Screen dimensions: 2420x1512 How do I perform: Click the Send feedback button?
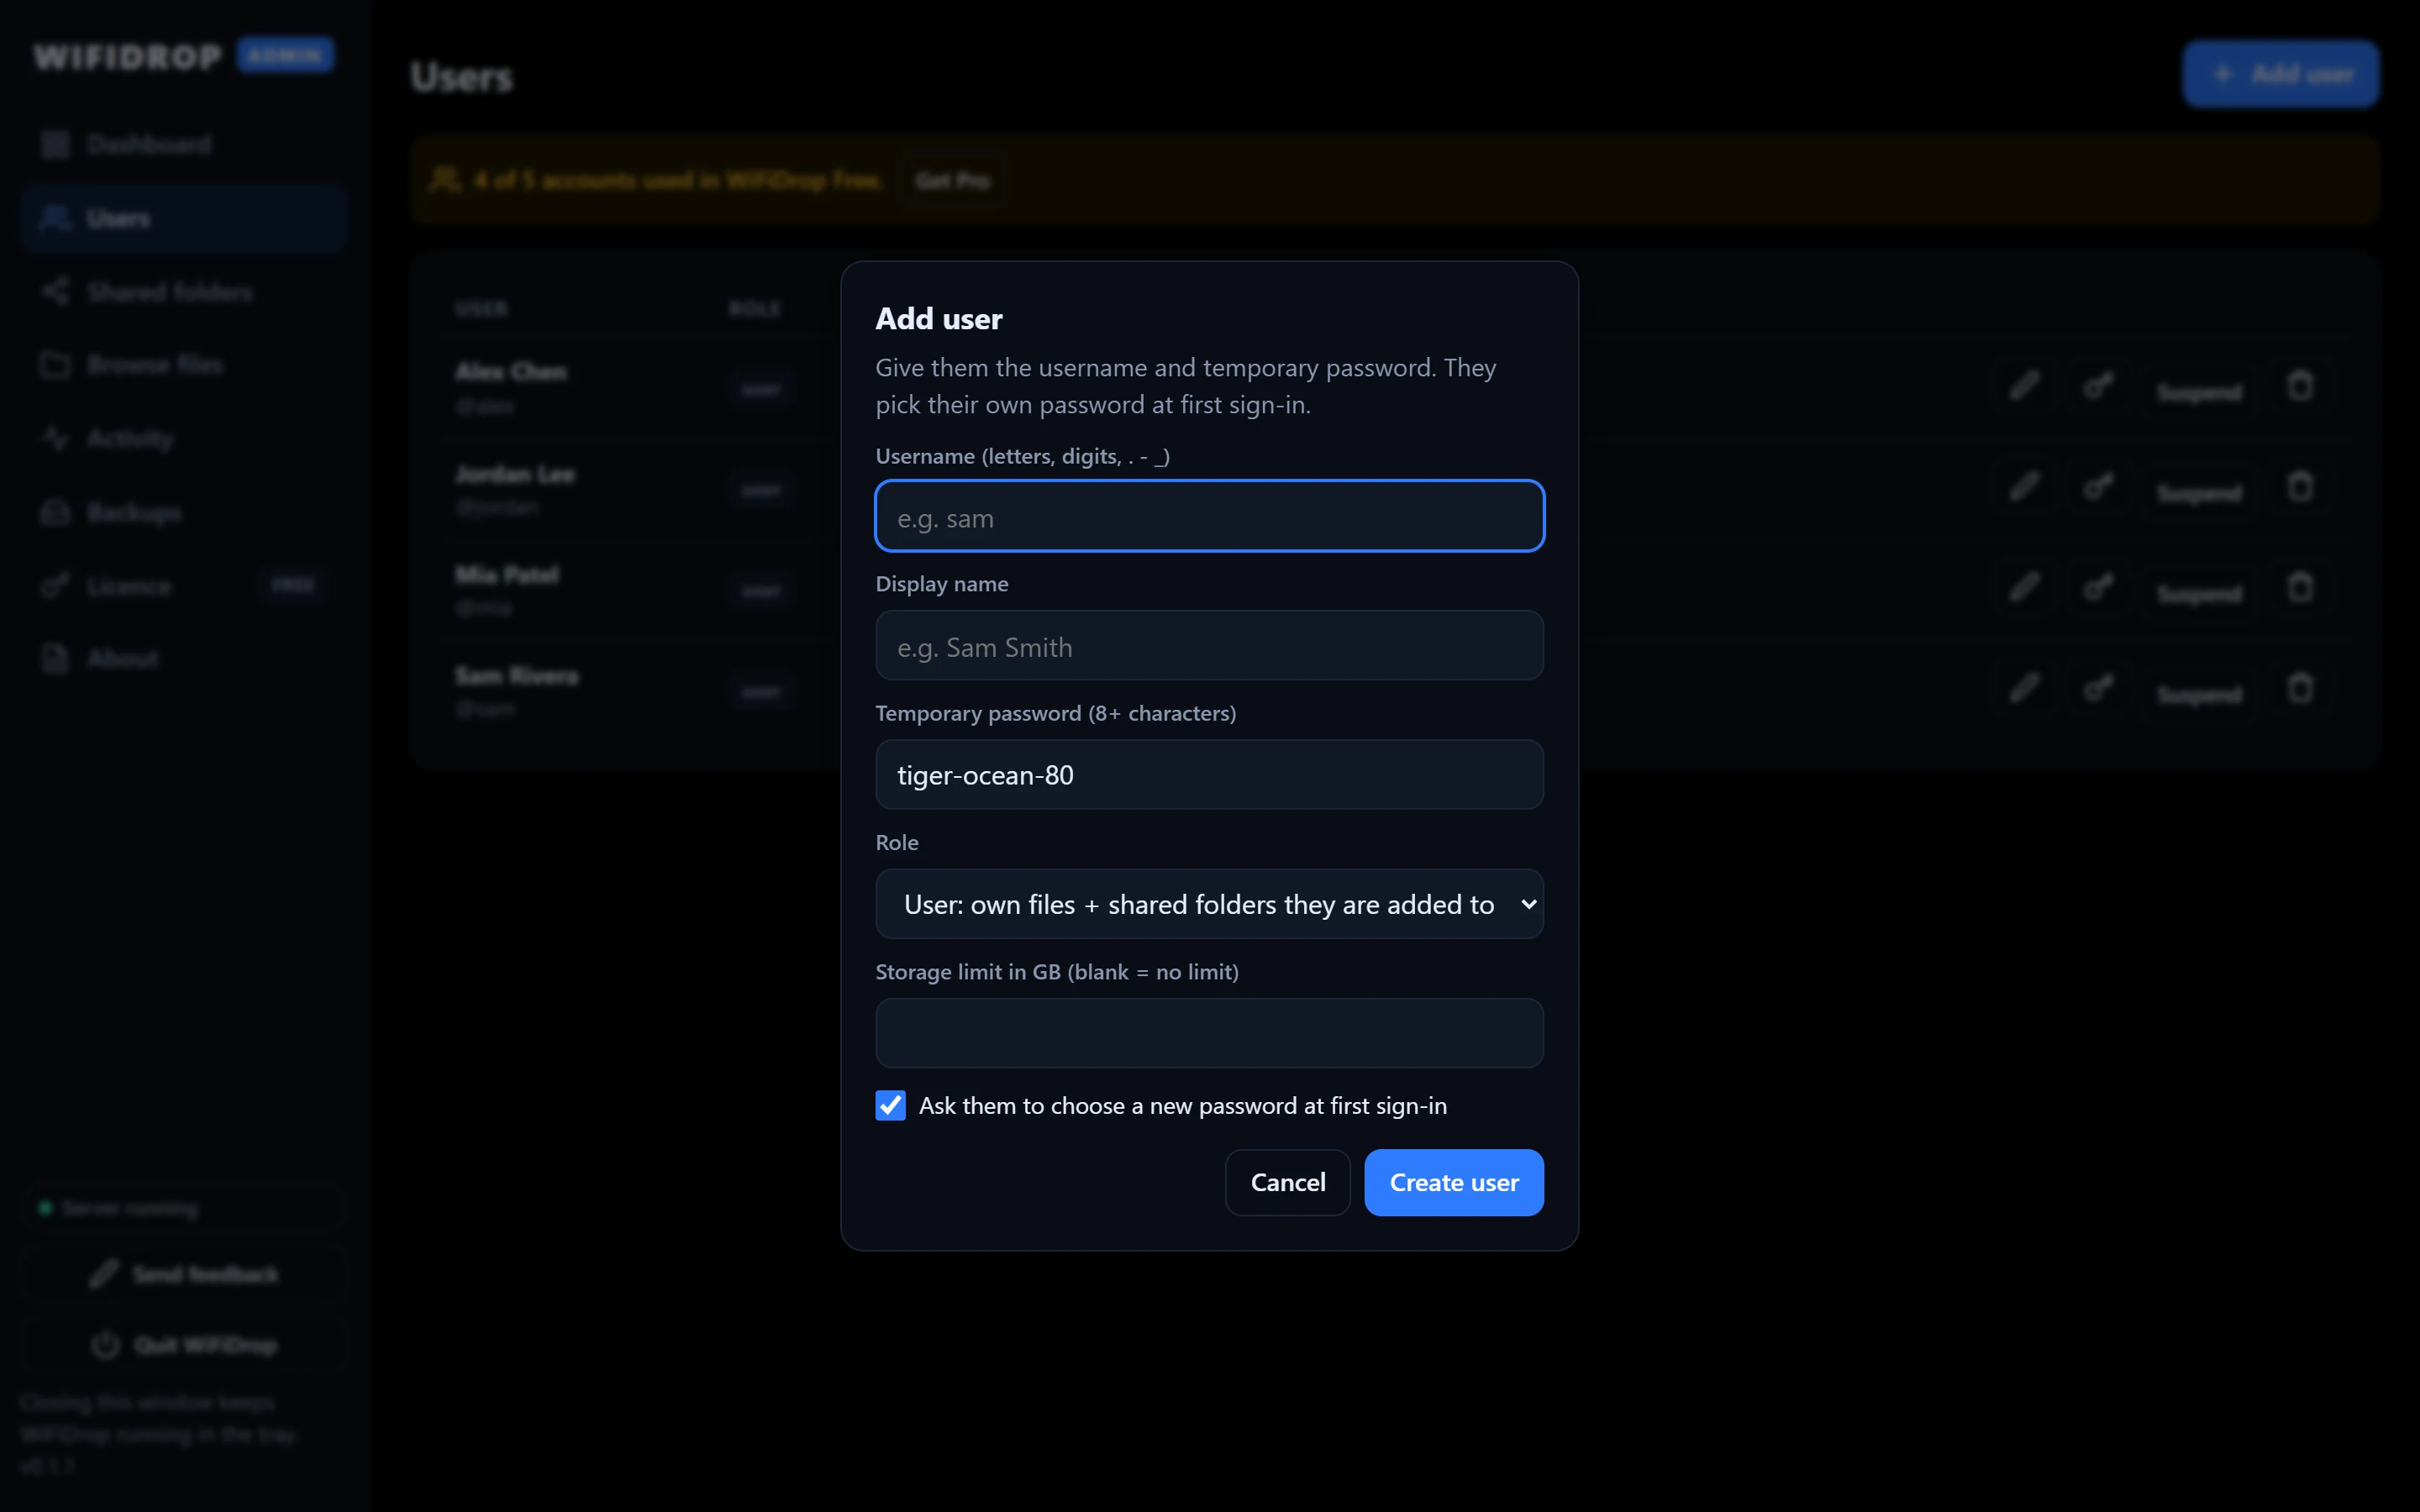184,1274
